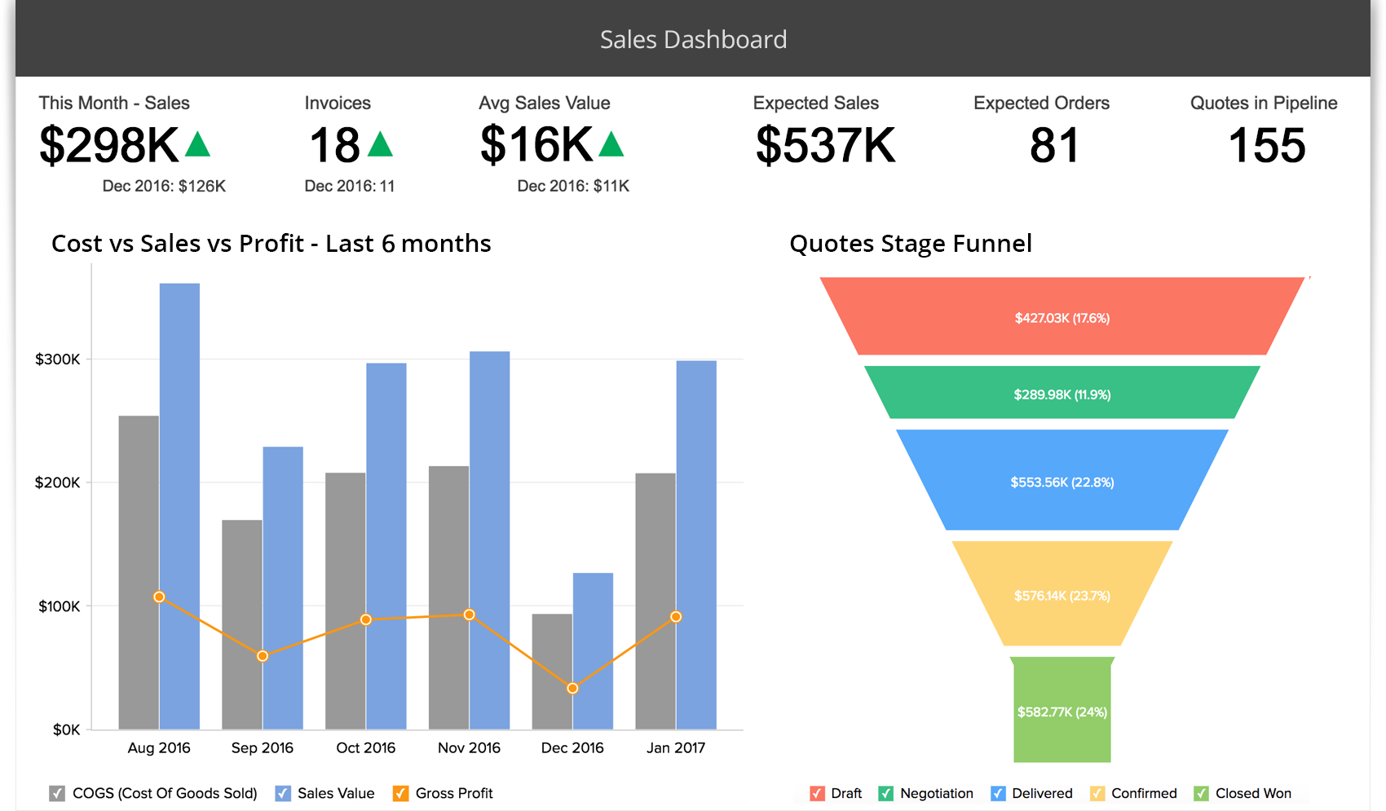Click the Sales Dashboard title bar
This screenshot has height=811, width=1386.
(x=694, y=37)
